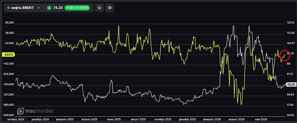
Task: Click the mscinsider watermark text
Action: coord(40,111)
